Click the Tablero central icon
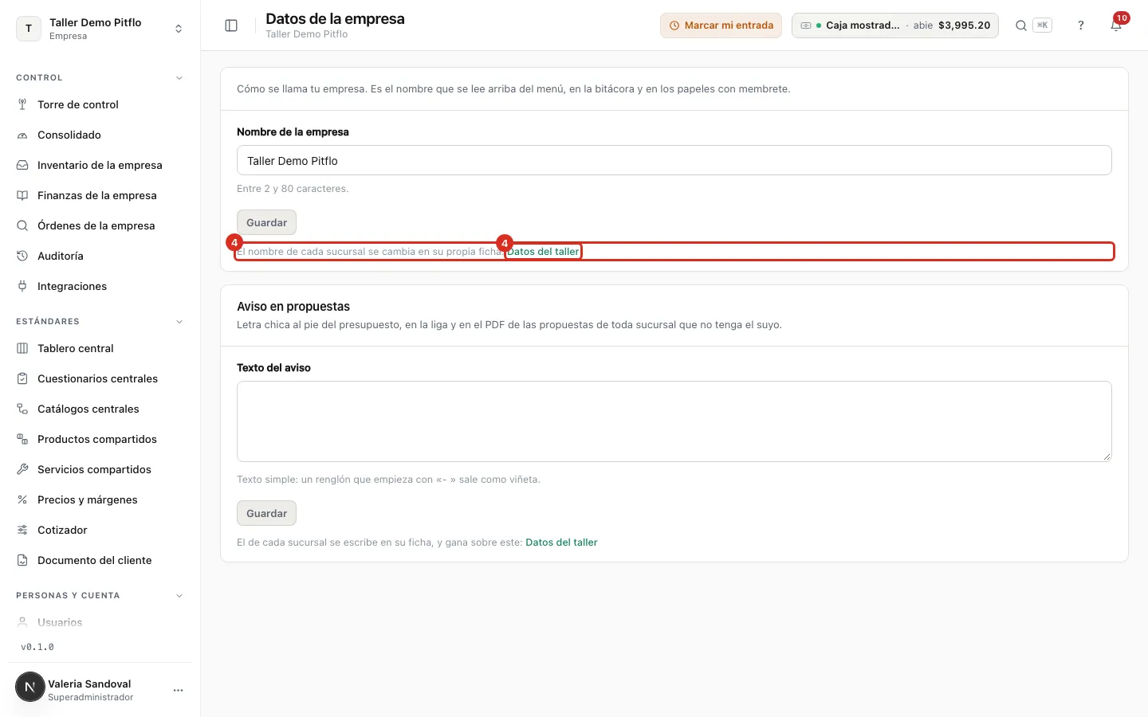This screenshot has width=1148, height=717. (22, 348)
